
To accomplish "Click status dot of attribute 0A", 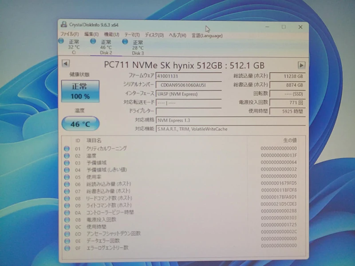I will pyautogui.click(x=67, y=213).
